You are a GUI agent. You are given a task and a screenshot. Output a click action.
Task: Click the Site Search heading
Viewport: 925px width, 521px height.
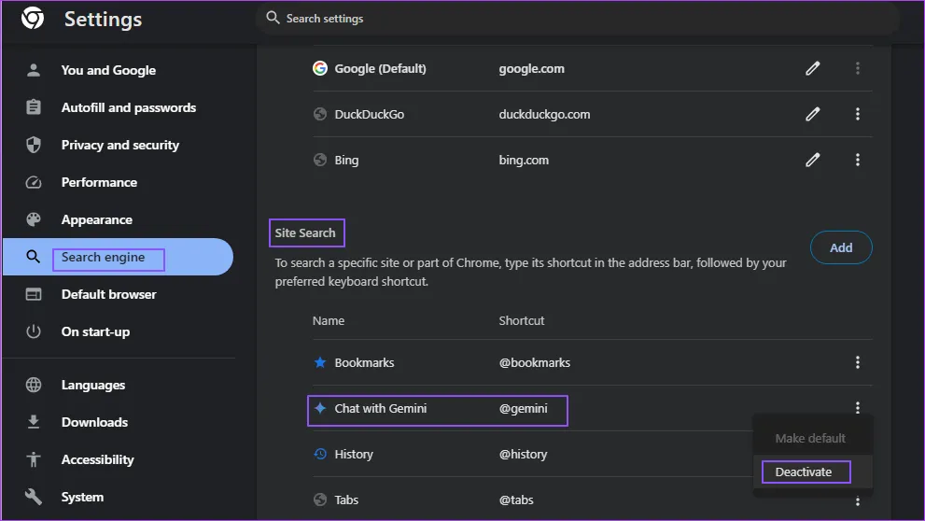[x=305, y=233]
